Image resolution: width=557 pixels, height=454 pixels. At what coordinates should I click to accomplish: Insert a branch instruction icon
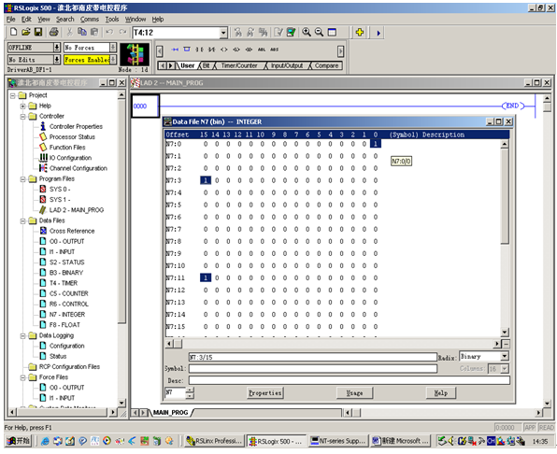(x=187, y=50)
